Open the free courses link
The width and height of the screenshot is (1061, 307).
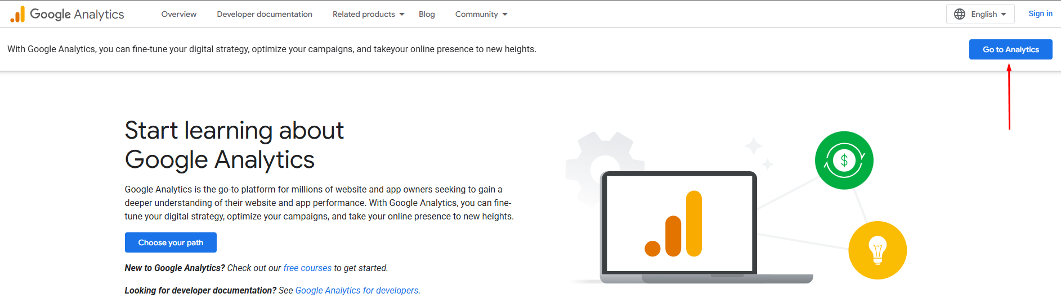point(307,268)
